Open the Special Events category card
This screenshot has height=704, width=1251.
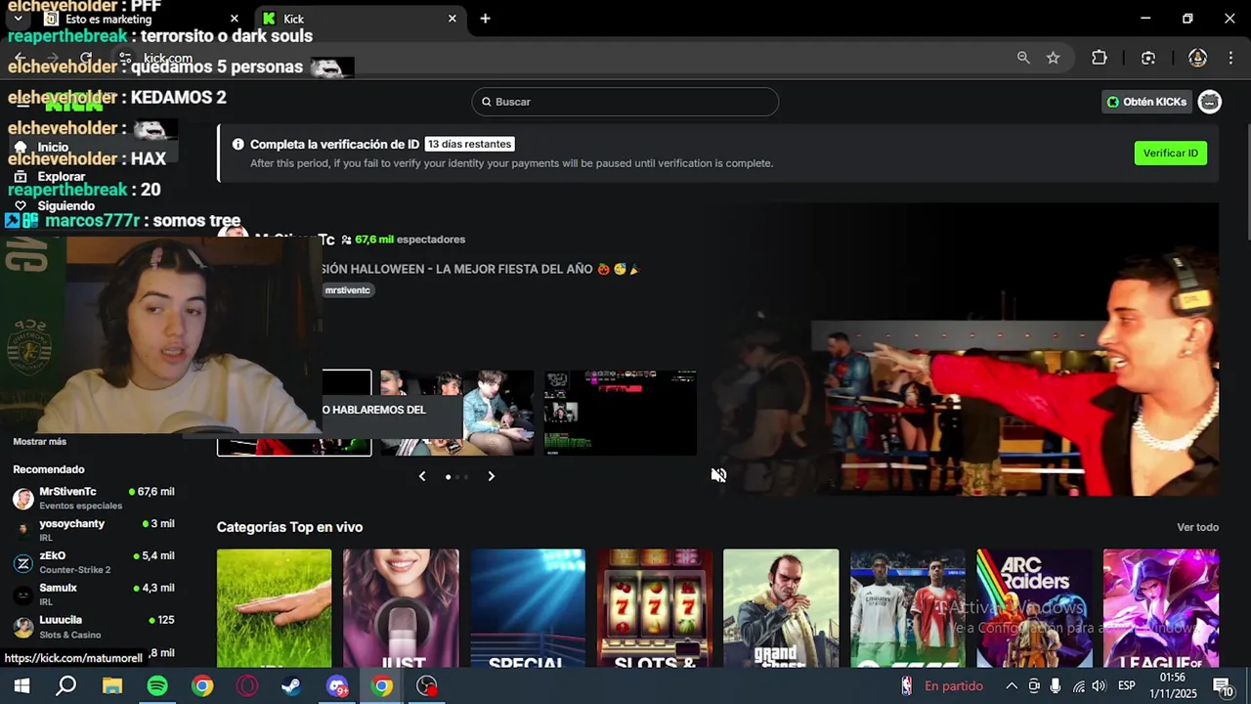tap(528, 608)
